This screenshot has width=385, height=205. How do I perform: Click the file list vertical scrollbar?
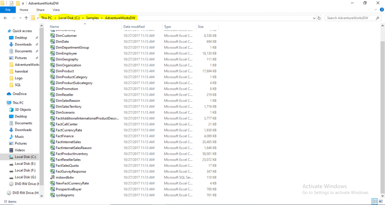[382, 118]
